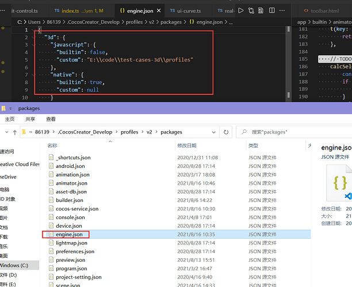Image resolution: width=352 pixels, height=287 pixels.
Task: Sort files by the 名称 column header
Action: tap(52, 146)
